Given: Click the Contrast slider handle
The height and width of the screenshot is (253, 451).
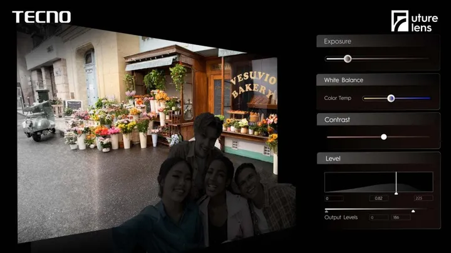Looking at the screenshot, I should [x=383, y=137].
